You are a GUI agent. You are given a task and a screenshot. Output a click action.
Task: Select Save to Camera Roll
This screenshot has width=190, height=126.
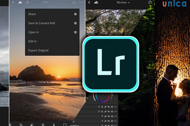(x=41, y=23)
